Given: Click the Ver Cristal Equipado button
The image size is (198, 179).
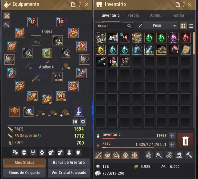Looking at the screenshot, I should (69, 173).
